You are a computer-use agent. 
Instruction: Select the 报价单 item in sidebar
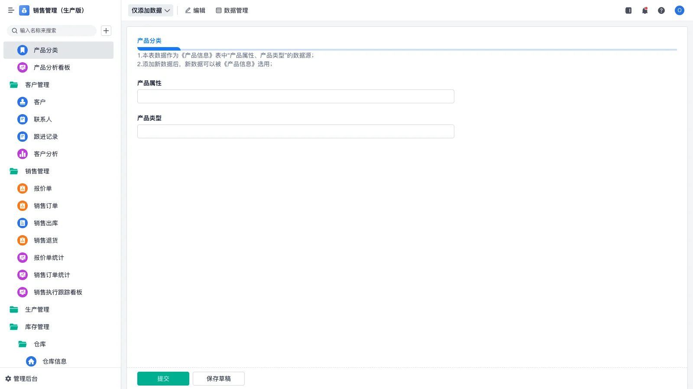[x=42, y=188]
